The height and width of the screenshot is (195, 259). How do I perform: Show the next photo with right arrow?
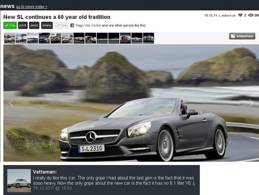pos(251,103)
